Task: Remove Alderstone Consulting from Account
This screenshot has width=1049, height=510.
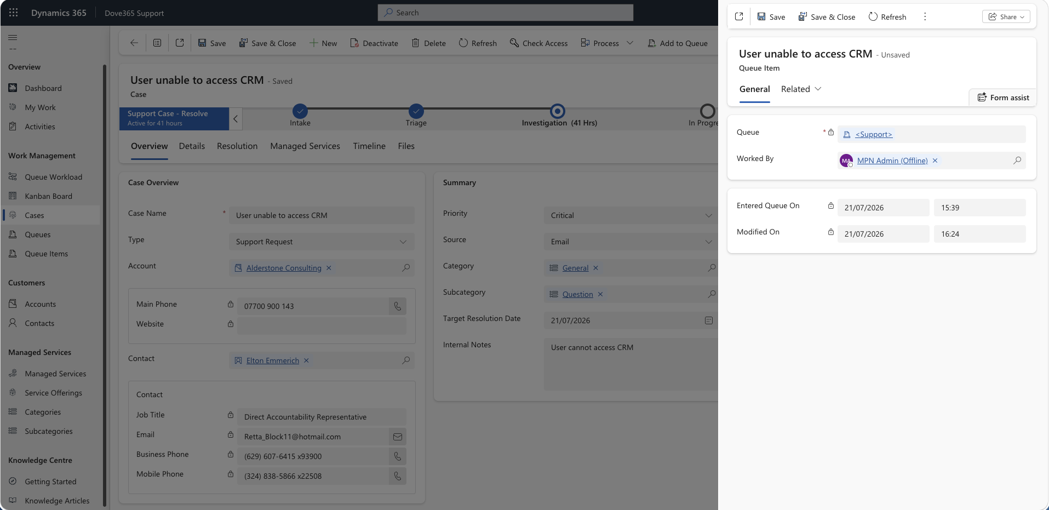Action: [329, 268]
